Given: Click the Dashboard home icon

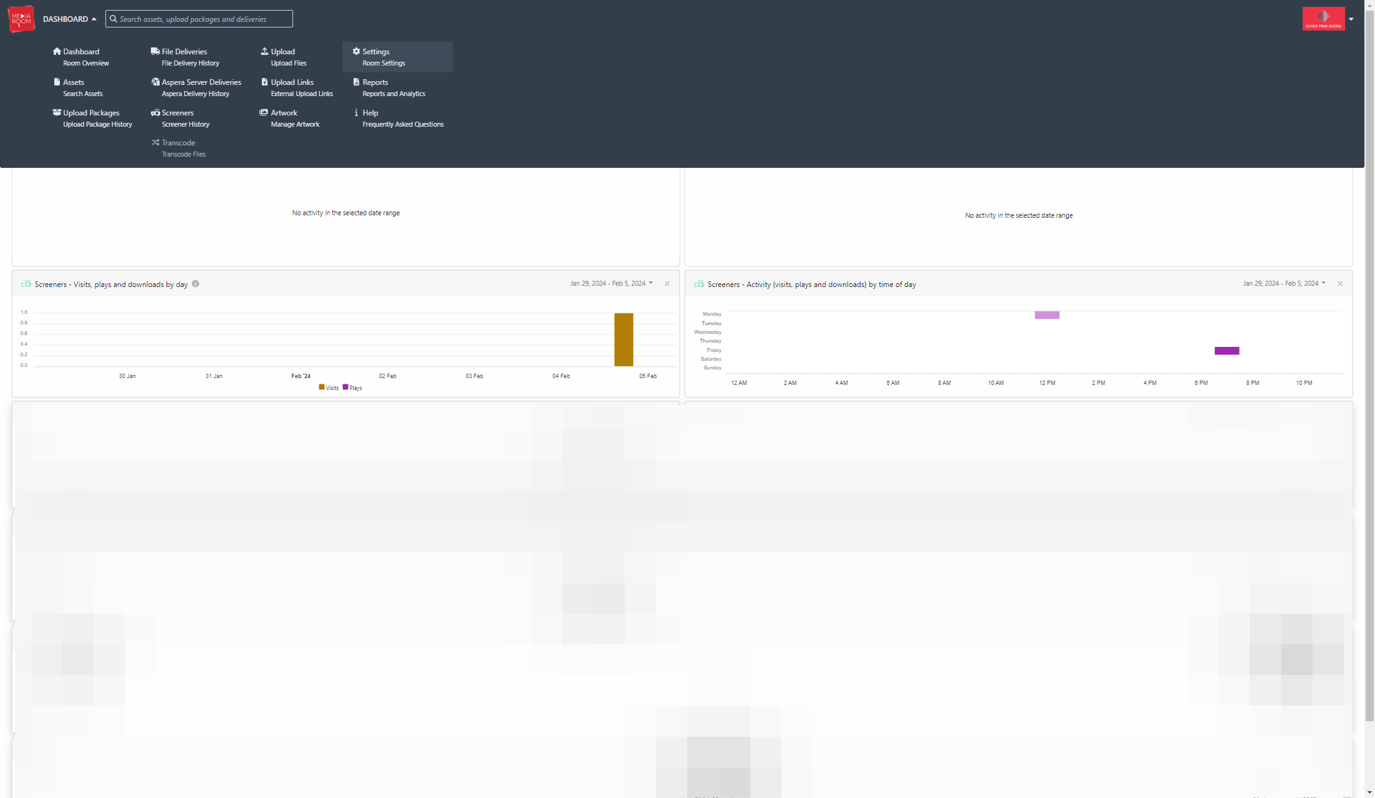Looking at the screenshot, I should 57,51.
